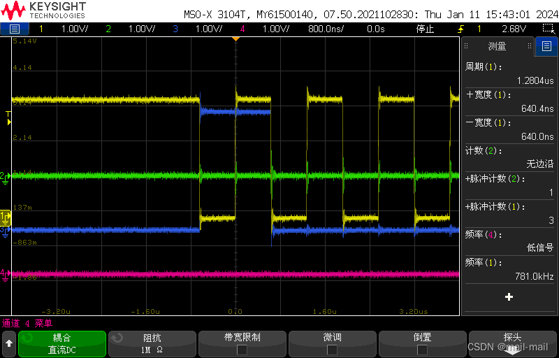Open the main menu icon at top left
The width and height of the screenshot is (559, 358).
tap(14, 29)
